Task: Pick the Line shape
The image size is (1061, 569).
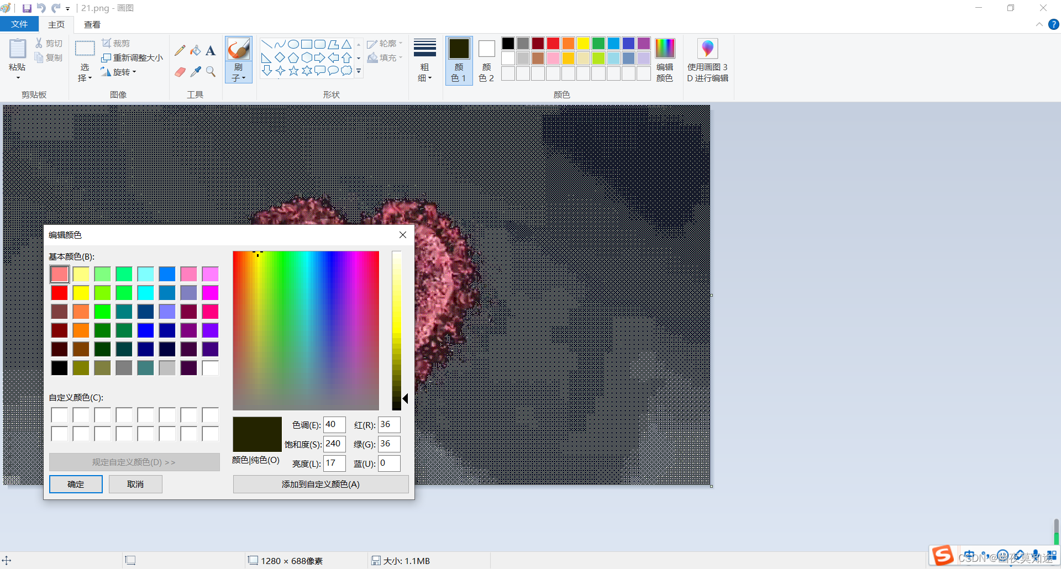Action: tap(266, 44)
